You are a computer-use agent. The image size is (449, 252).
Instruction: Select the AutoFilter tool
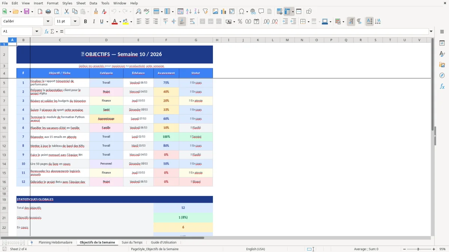pos(205,11)
